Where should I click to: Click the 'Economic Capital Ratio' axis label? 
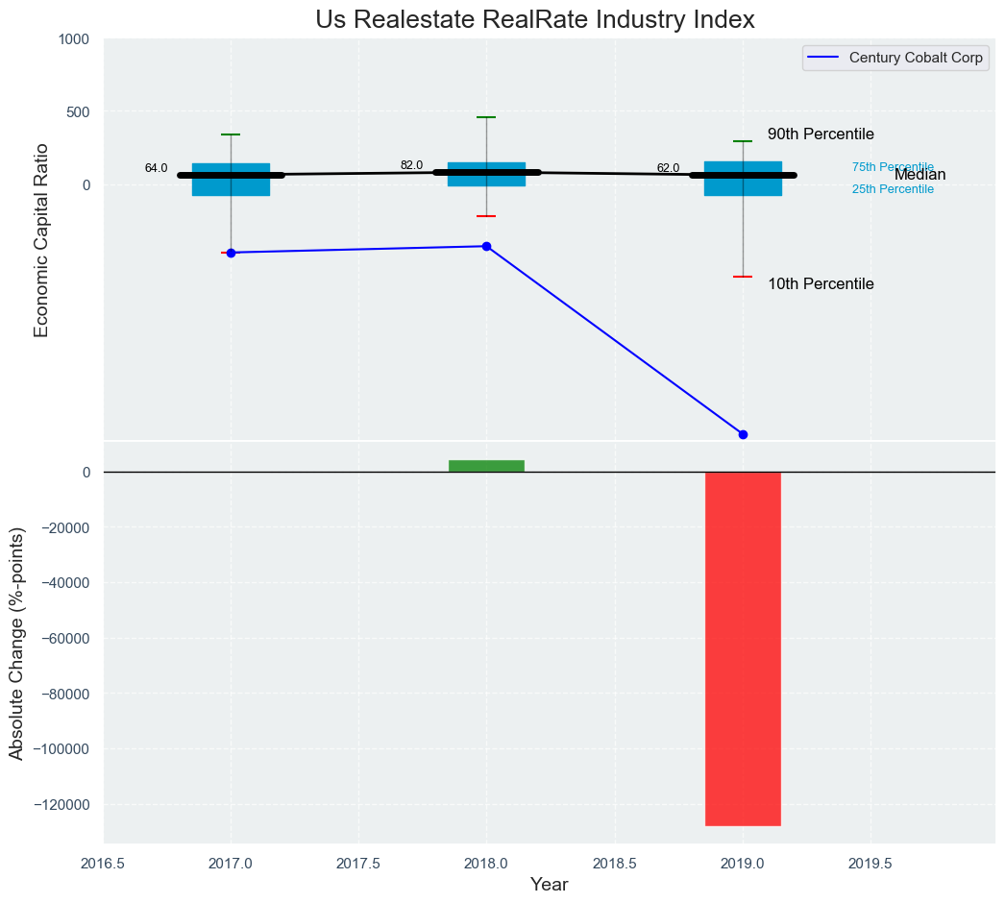click(x=41, y=240)
